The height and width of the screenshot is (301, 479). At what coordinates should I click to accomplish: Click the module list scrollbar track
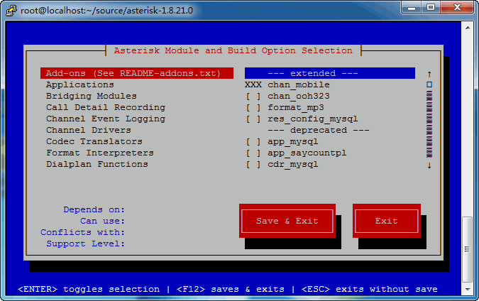coord(429,124)
